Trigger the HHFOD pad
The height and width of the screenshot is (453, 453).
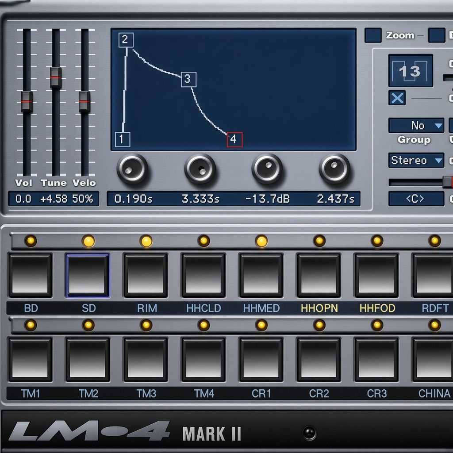pos(377,275)
